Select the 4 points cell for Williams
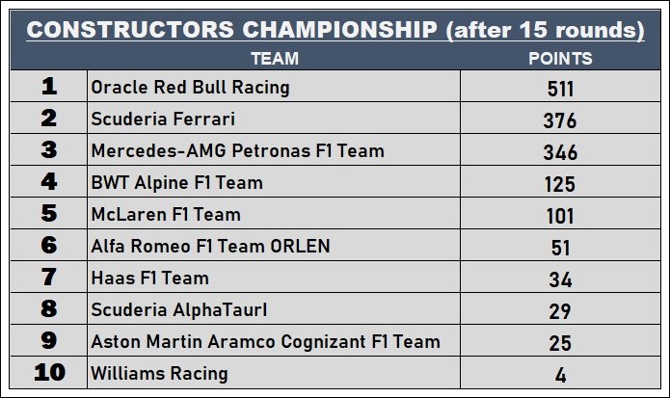The height and width of the screenshot is (398, 670). [561, 372]
